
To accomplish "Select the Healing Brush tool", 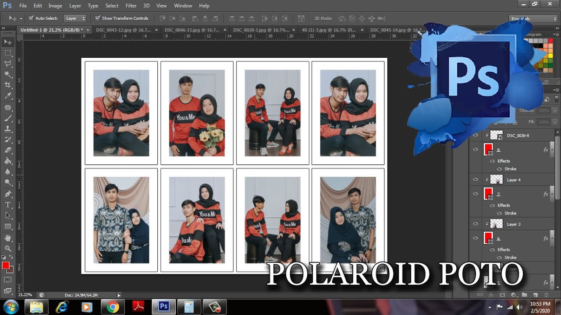I will coord(8,107).
